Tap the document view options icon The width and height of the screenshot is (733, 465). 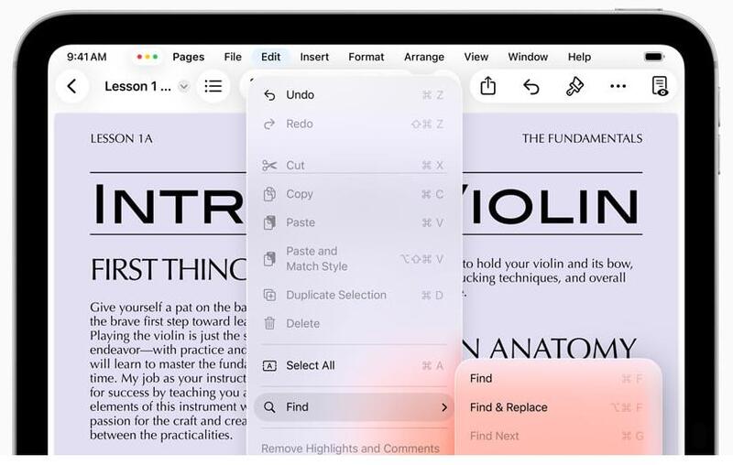point(660,86)
